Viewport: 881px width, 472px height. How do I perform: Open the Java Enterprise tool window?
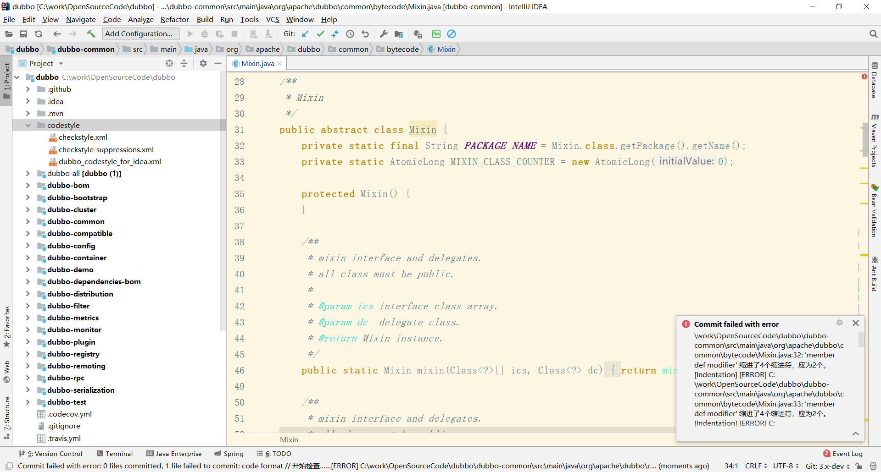[x=174, y=454]
